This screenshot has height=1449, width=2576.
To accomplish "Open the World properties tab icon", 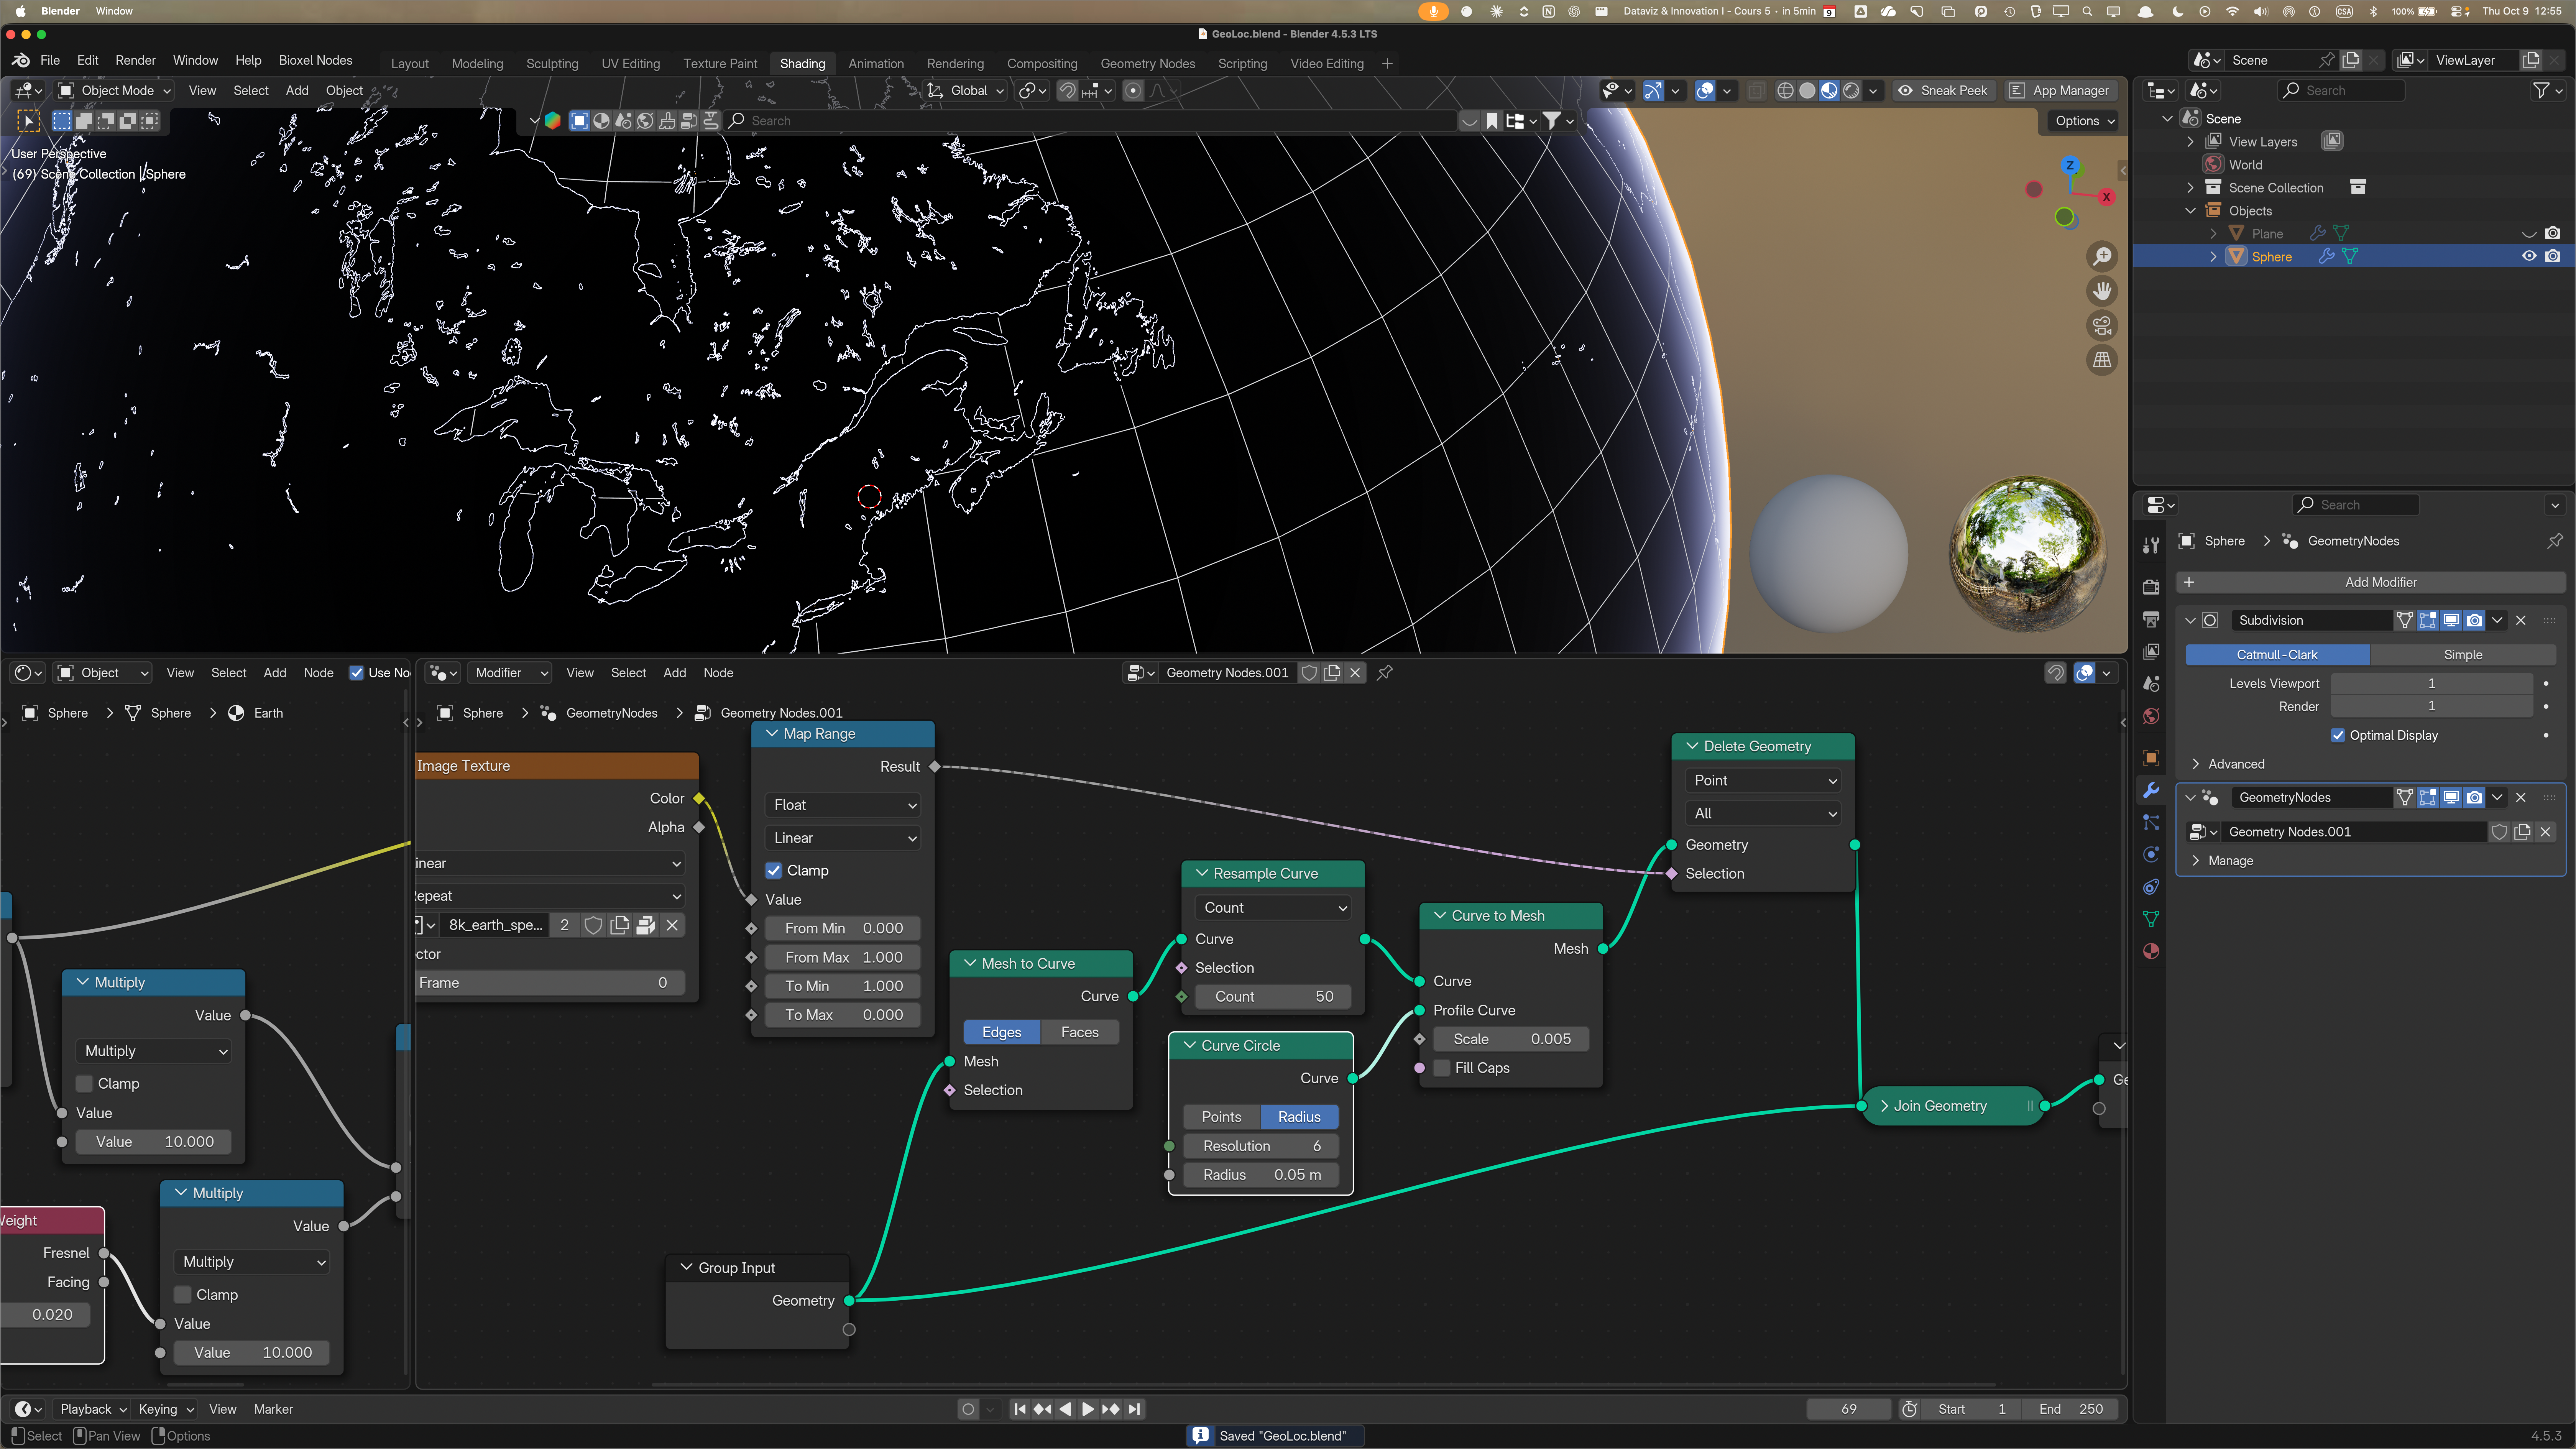I will tap(2151, 716).
